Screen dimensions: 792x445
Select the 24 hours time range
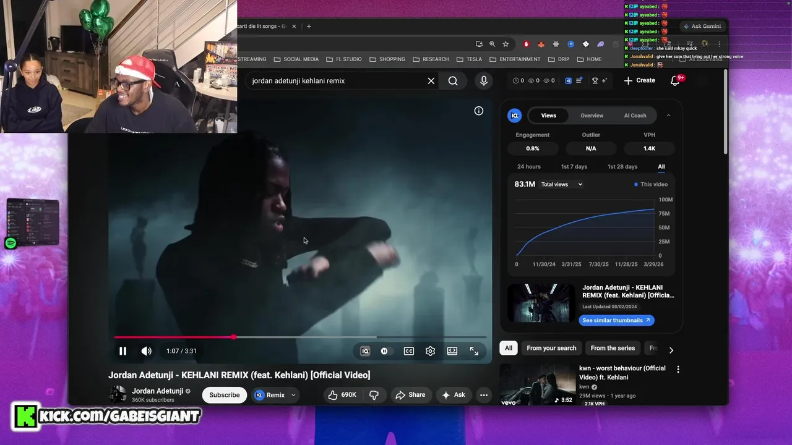point(529,167)
